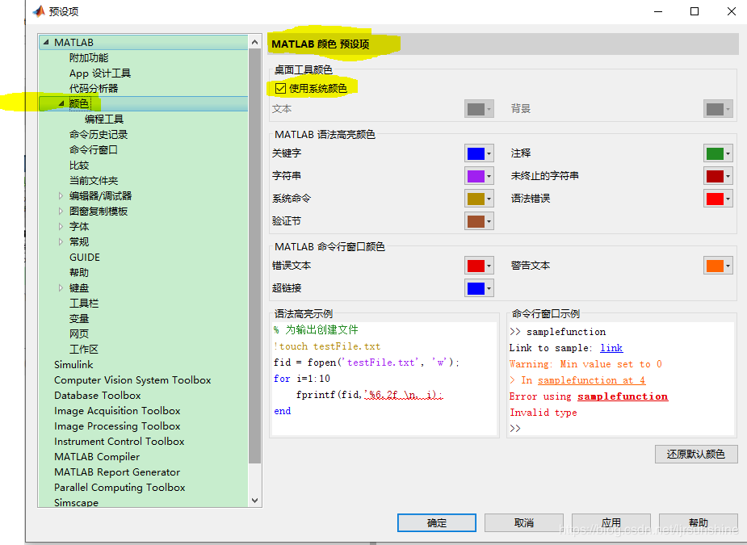Expand the 字体 tree node
The image size is (747, 545).
[61, 226]
